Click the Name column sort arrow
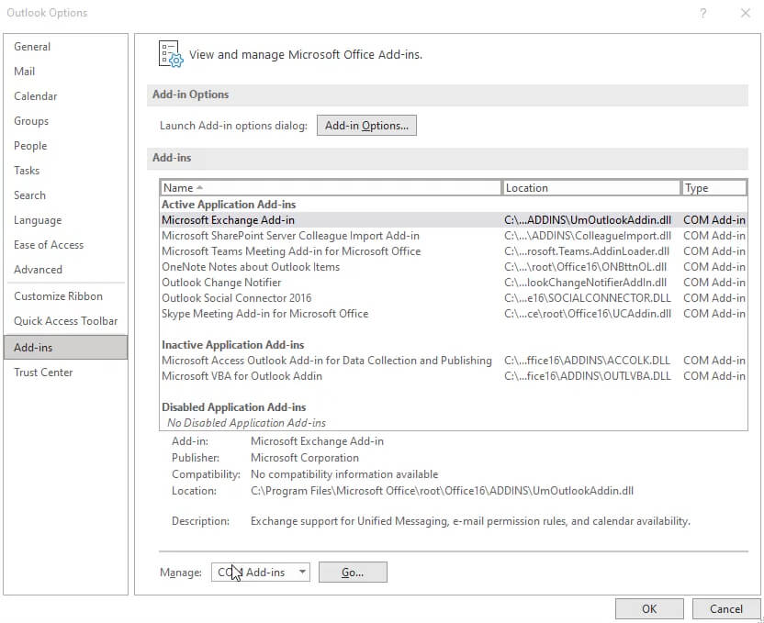Screen dimensions: 764x623 click(x=200, y=187)
